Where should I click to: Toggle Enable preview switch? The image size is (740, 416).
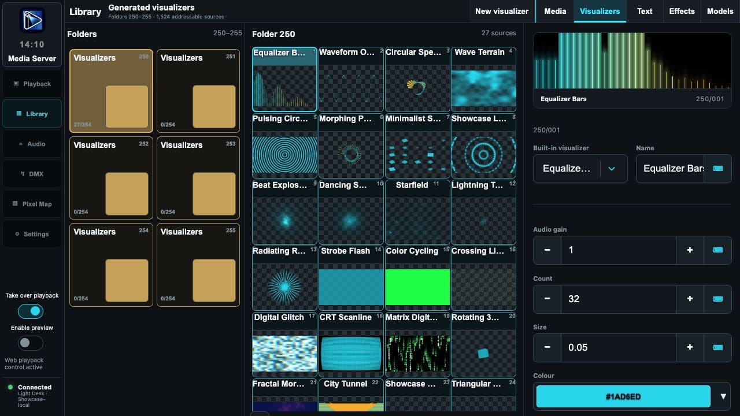click(x=30, y=343)
